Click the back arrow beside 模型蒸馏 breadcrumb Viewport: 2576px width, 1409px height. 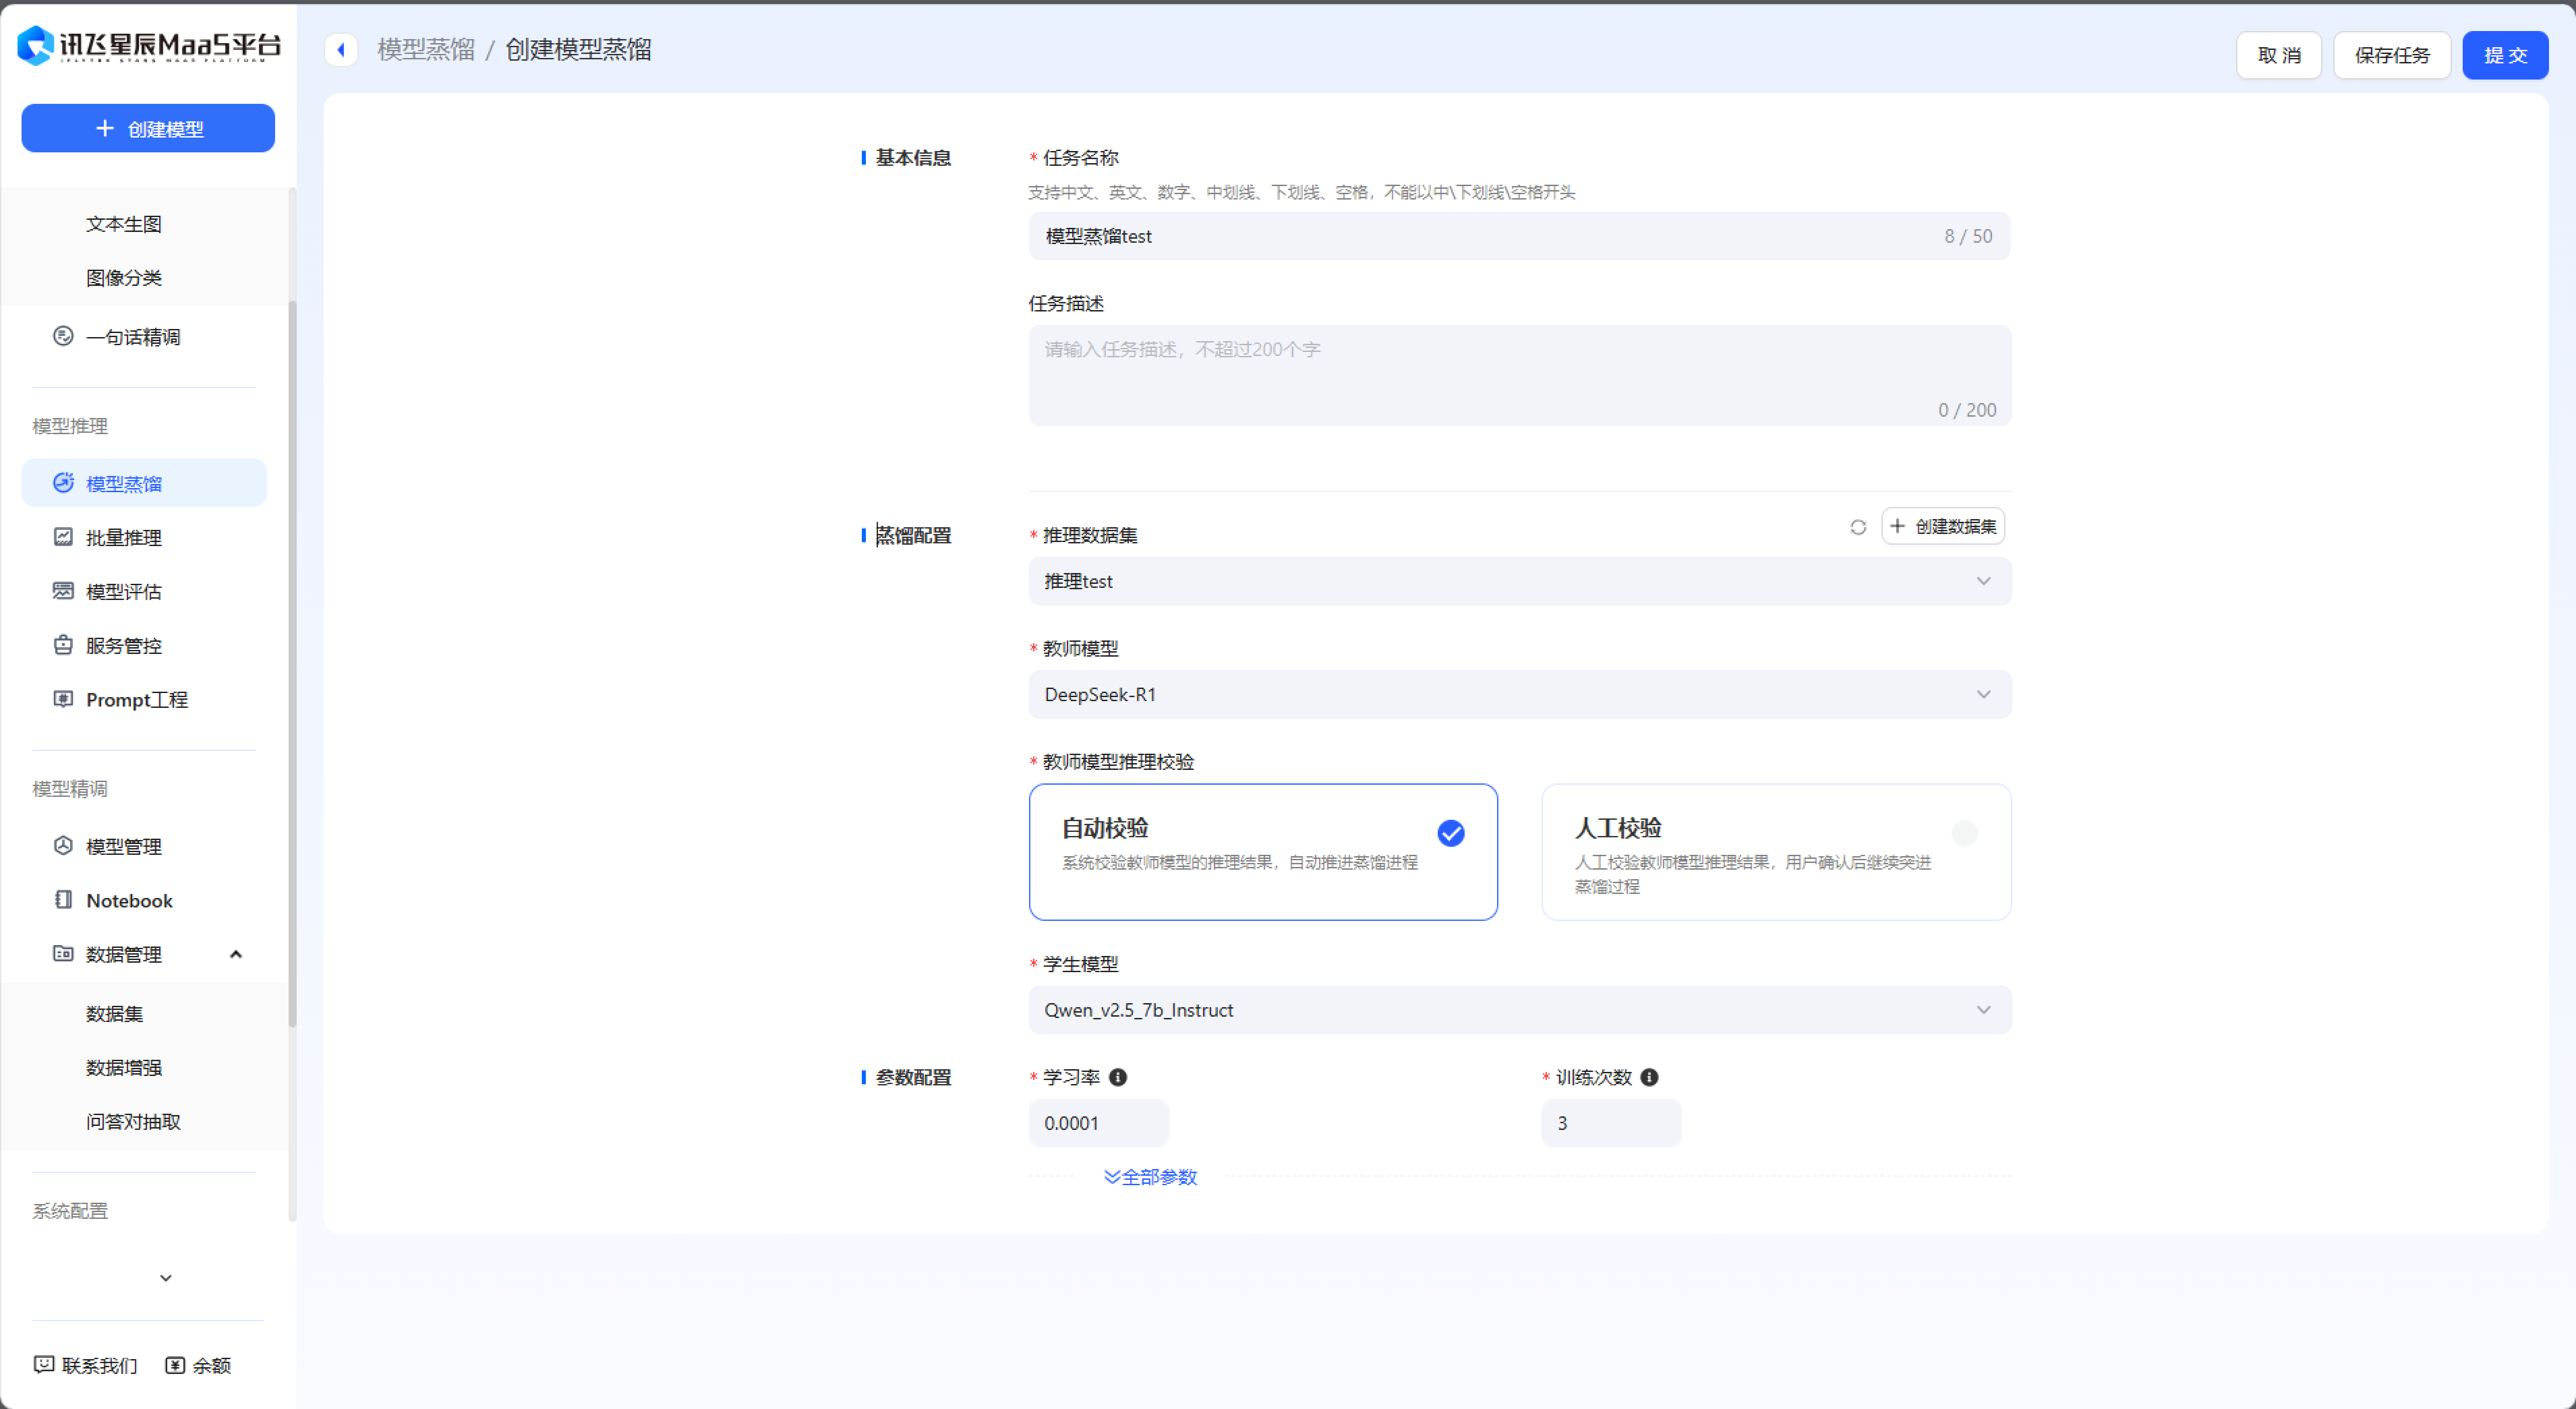click(341, 49)
